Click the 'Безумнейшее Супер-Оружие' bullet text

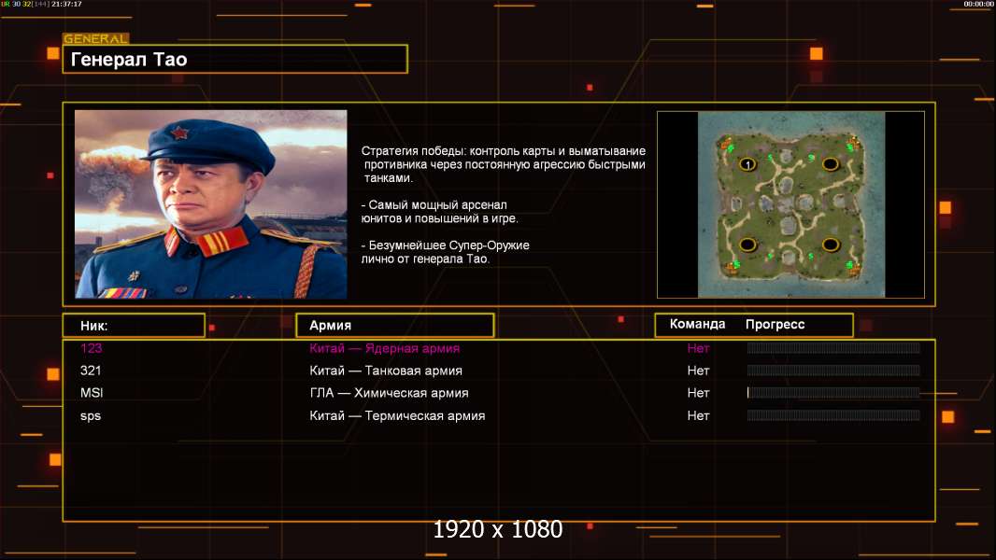click(446, 252)
